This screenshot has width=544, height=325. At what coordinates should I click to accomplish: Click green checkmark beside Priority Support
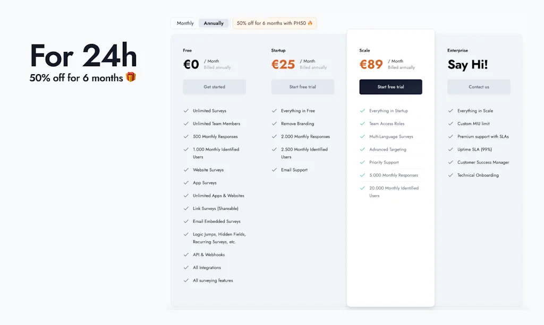coord(362,162)
